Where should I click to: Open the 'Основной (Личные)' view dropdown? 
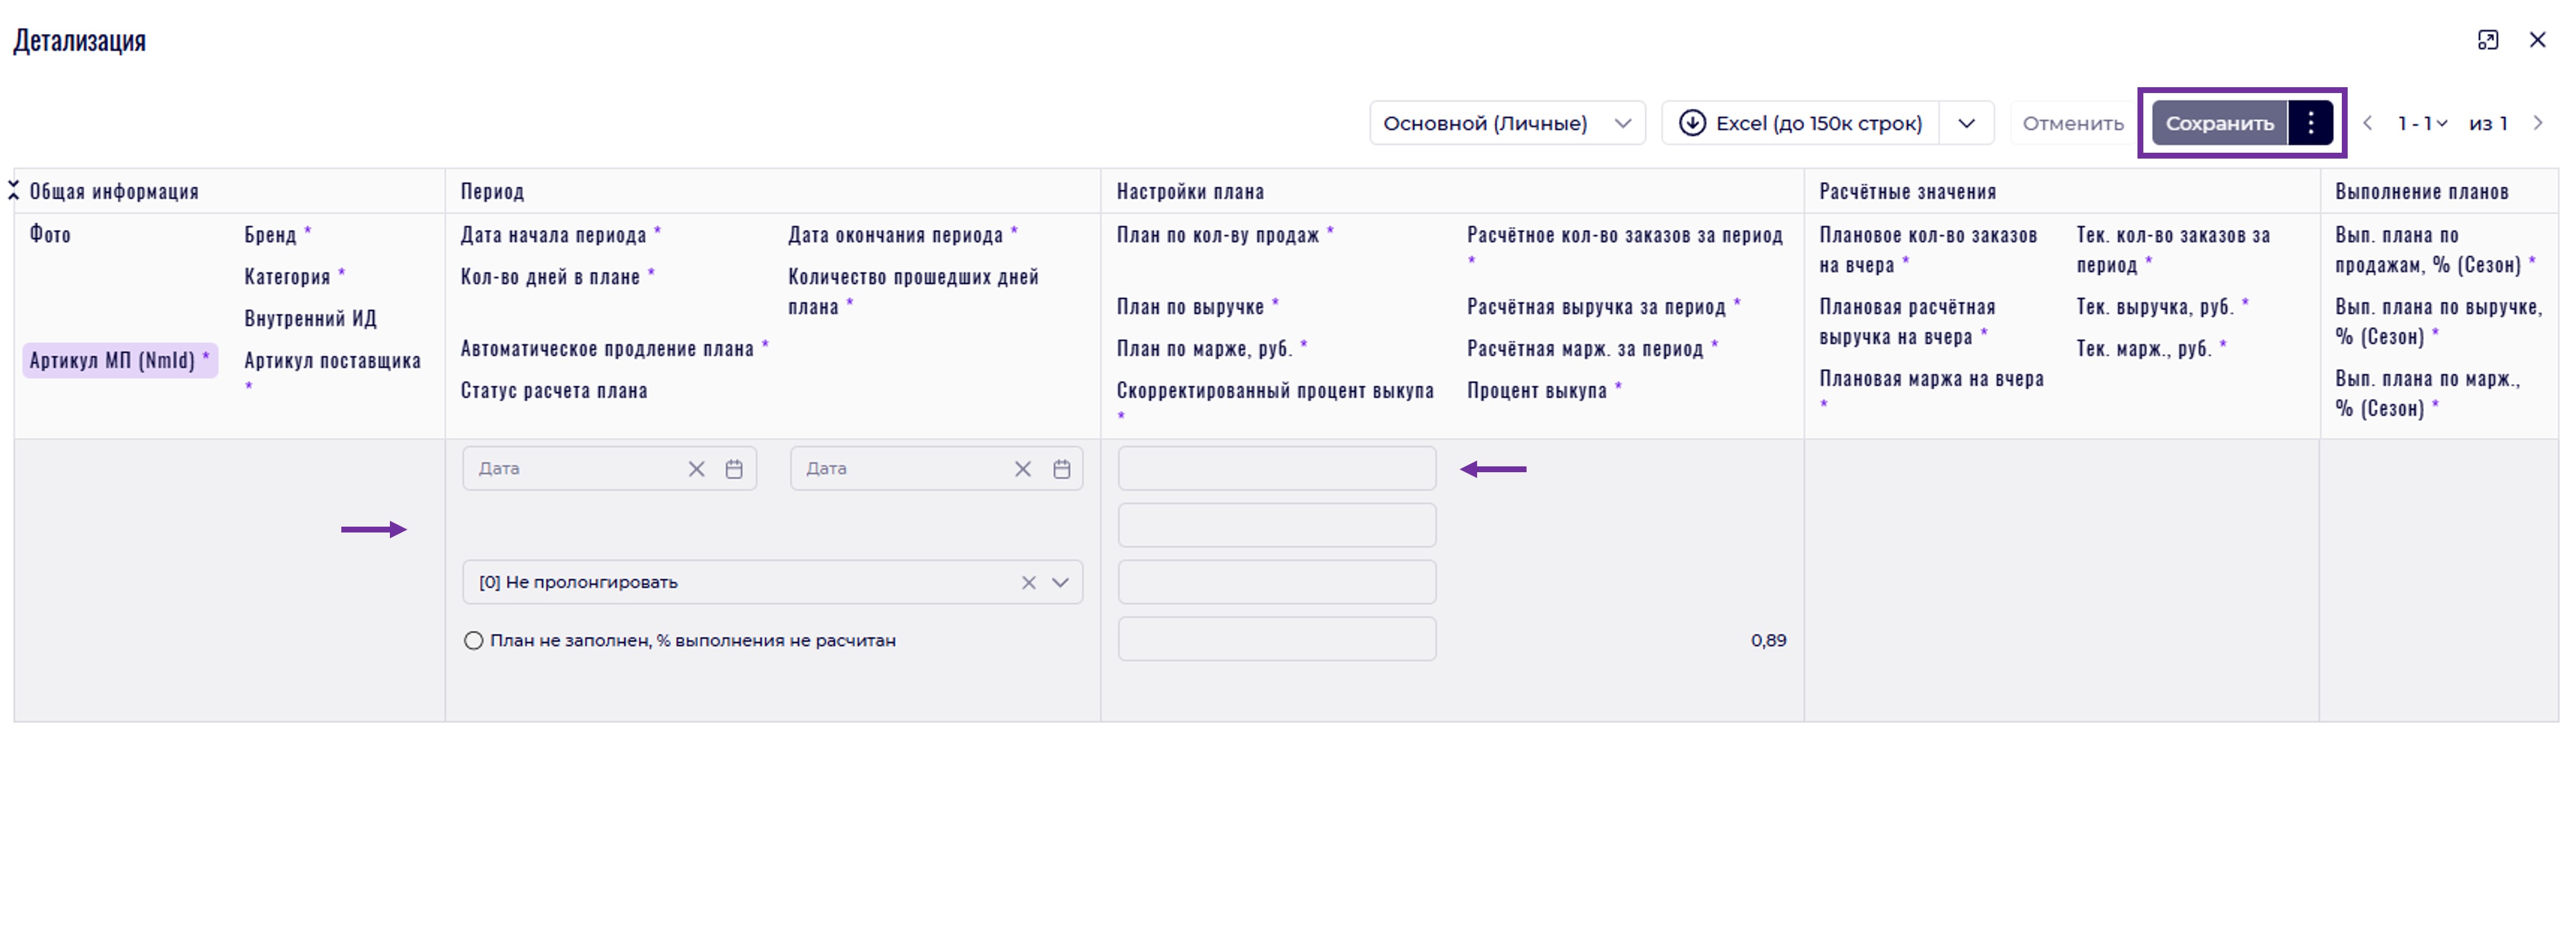pyautogui.click(x=1506, y=123)
